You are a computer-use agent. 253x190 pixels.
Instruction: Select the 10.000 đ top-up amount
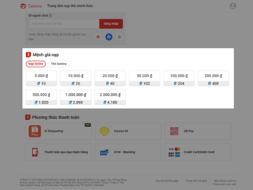tap(76, 78)
